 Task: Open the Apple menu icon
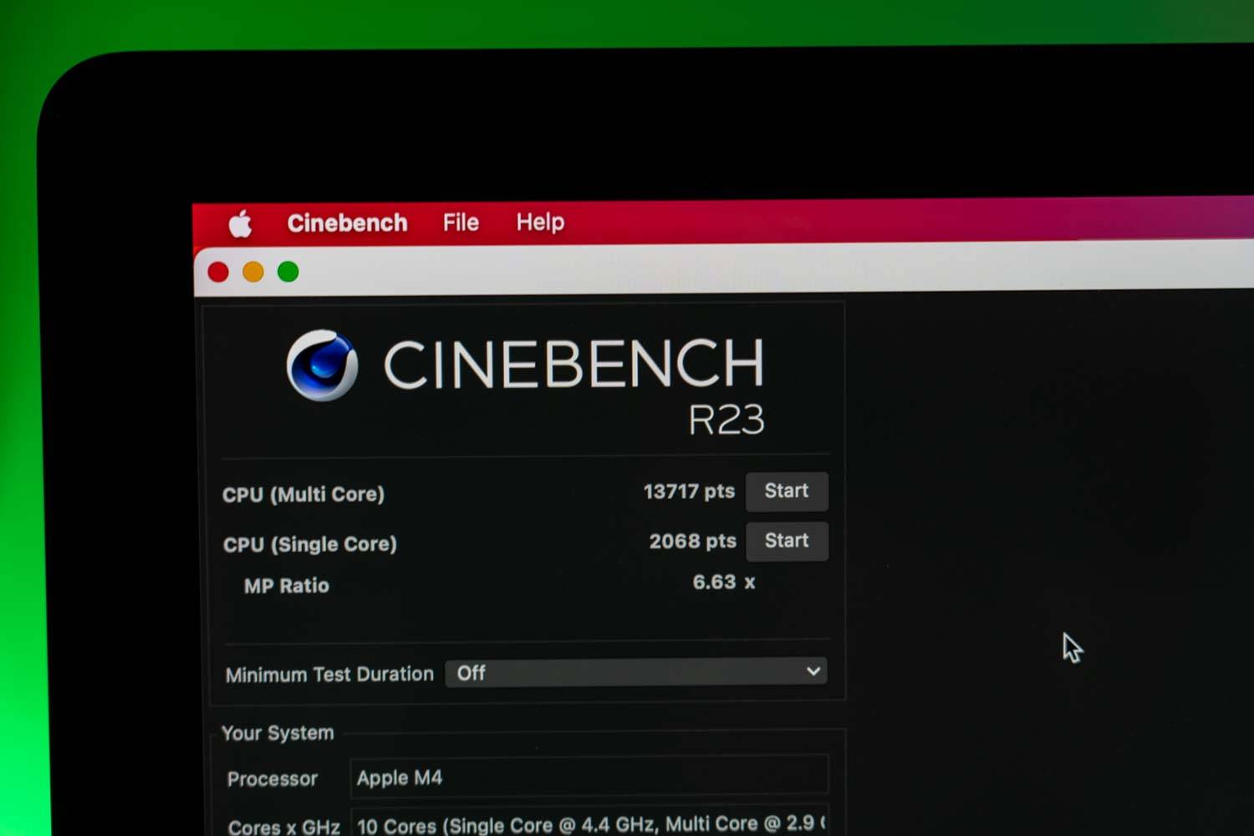(240, 224)
